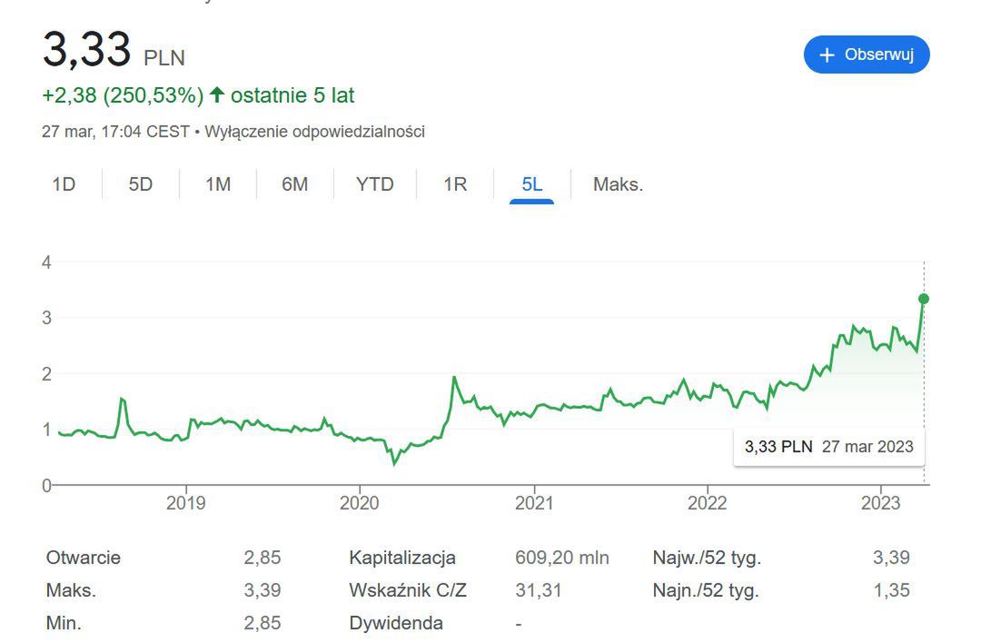The width and height of the screenshot is (981, 643).
Task: Click the plus icon on the Obserwuj button
Action: click(827, 55)
